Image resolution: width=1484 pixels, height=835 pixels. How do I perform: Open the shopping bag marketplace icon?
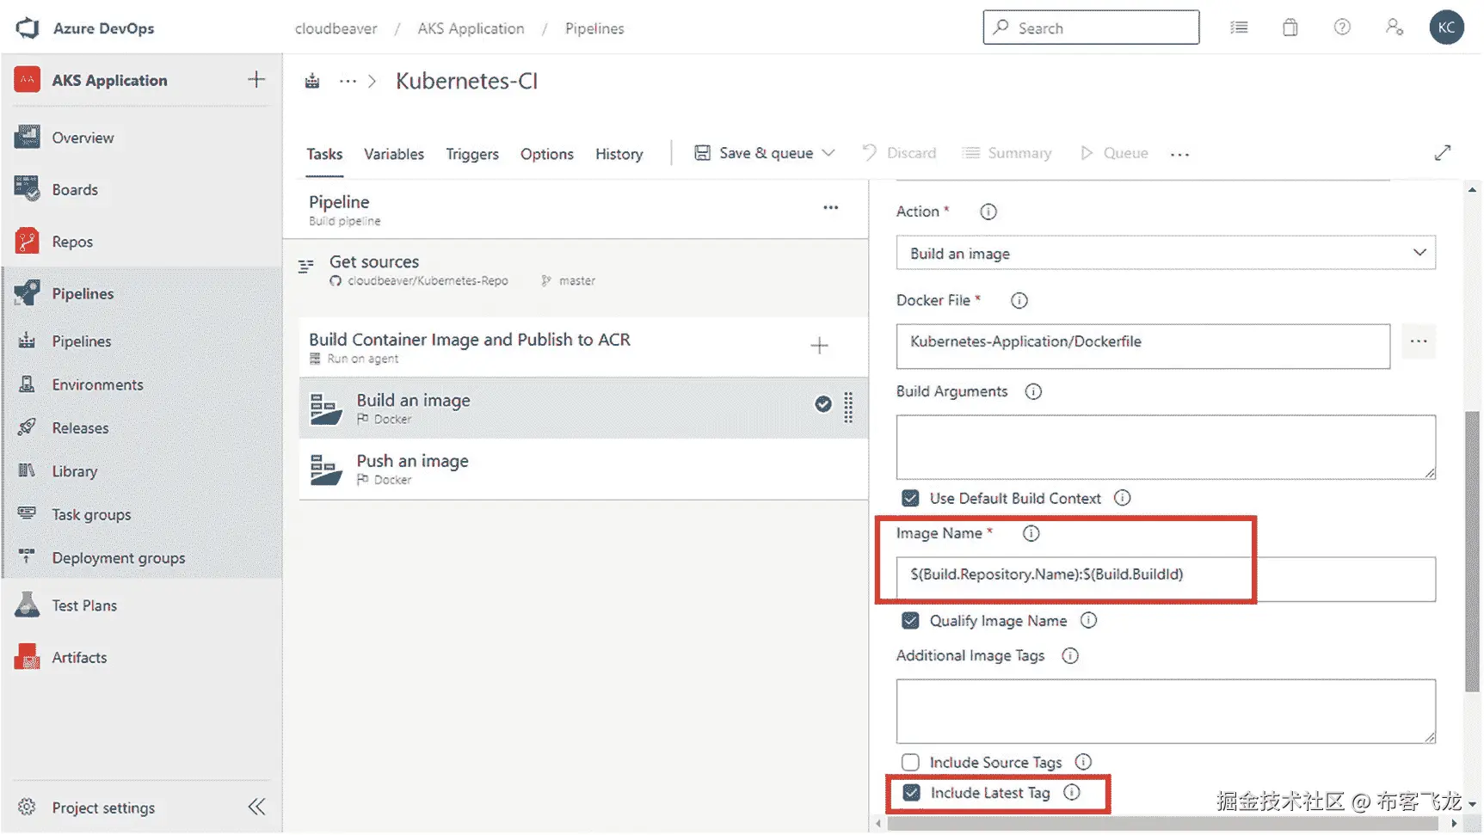1290,28
